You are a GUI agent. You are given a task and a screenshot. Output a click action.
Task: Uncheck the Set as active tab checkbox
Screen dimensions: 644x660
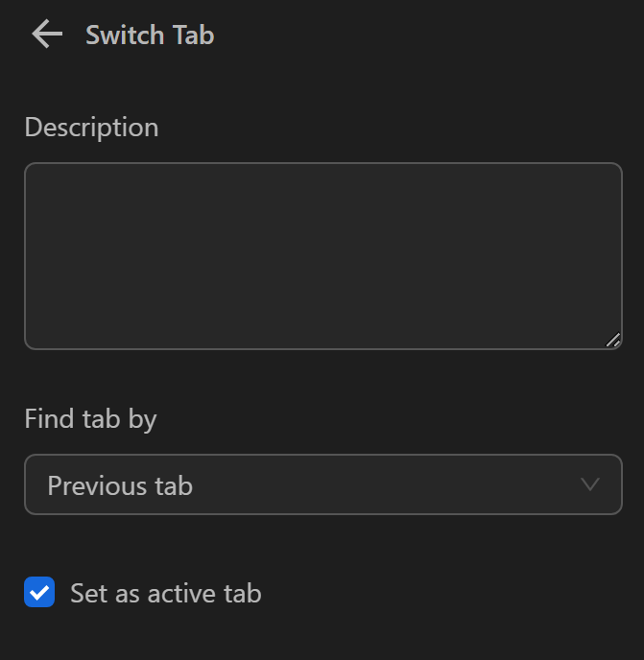(x=39, y=593)
